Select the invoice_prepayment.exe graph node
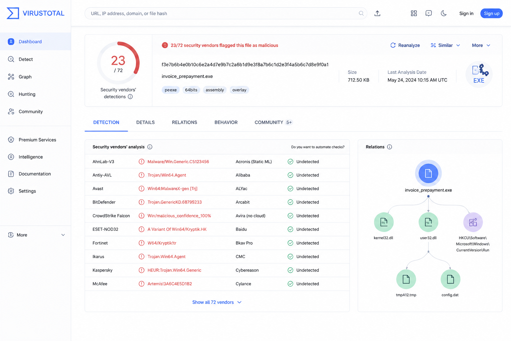 click(428, 173)
